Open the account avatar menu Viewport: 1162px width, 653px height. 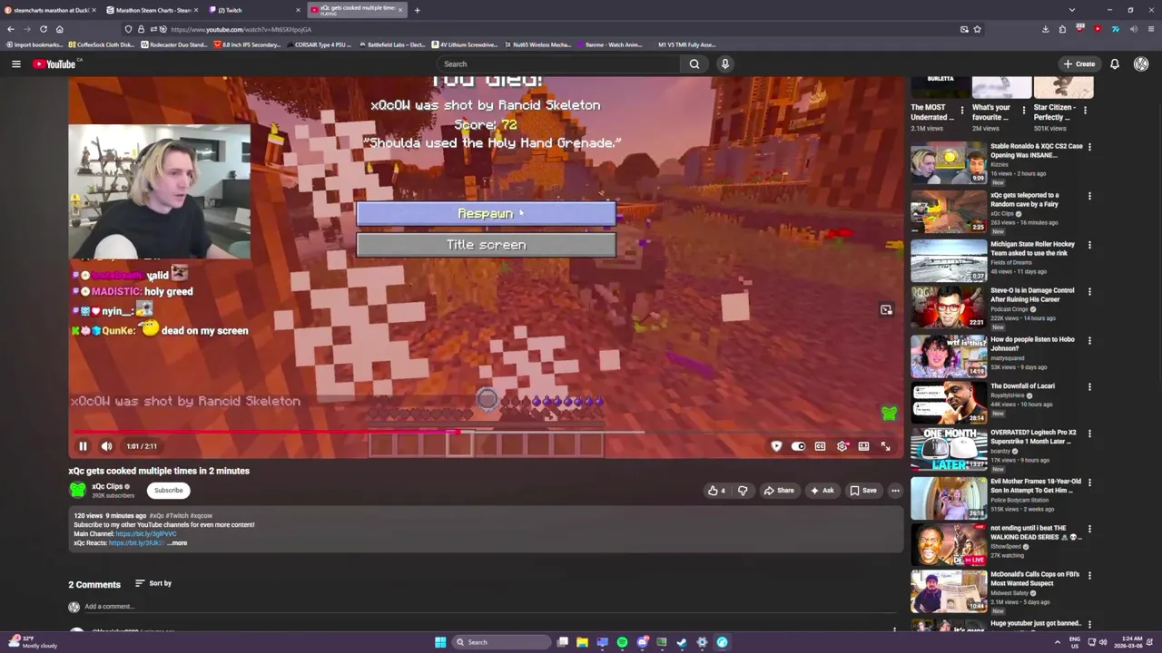pos(1141,63)
